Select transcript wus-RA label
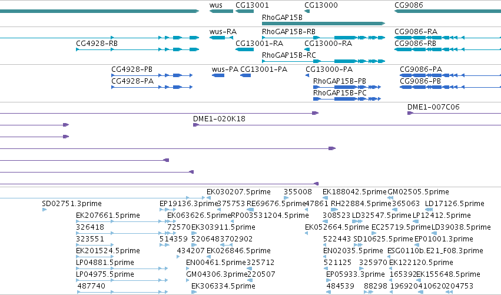The image size is (501, 295). (x=223, y=32)
